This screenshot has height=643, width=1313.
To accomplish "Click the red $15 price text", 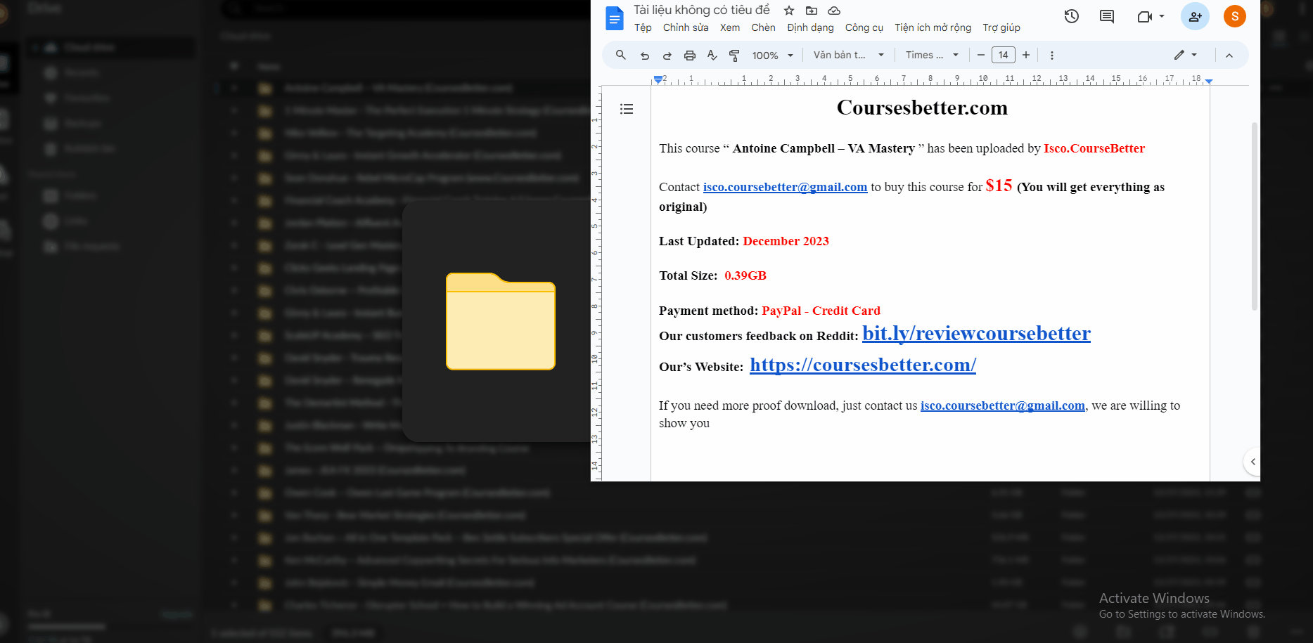I will pyautogui.click(x=999, y=186).
